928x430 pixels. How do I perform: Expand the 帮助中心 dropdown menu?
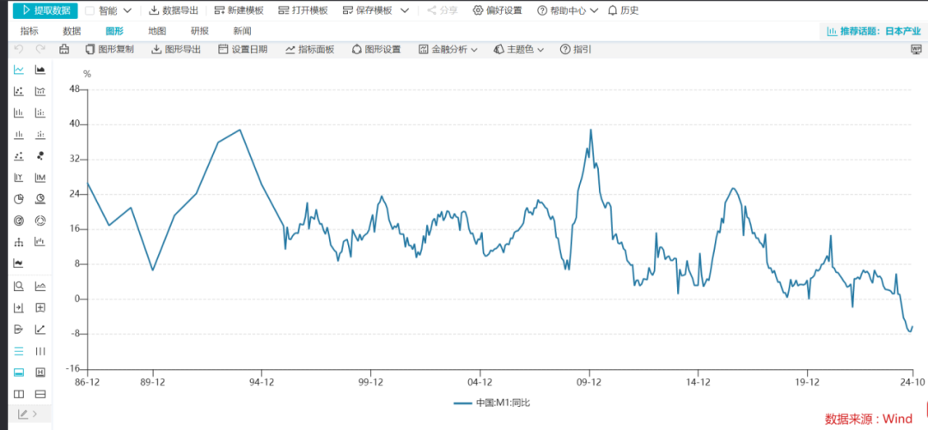pos(567,10)
